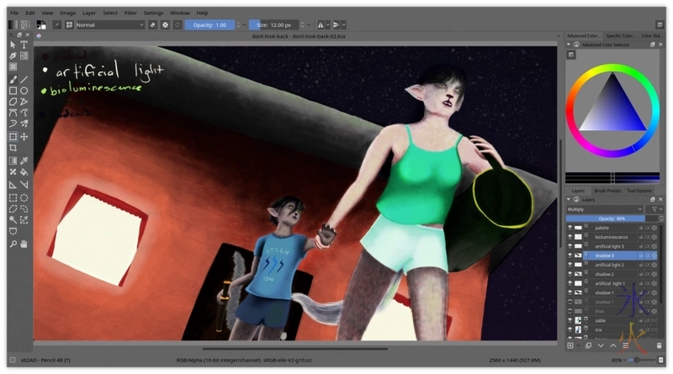The image size is (673, 374).
Task: Hide the palette layer
Action: point(570,227)
